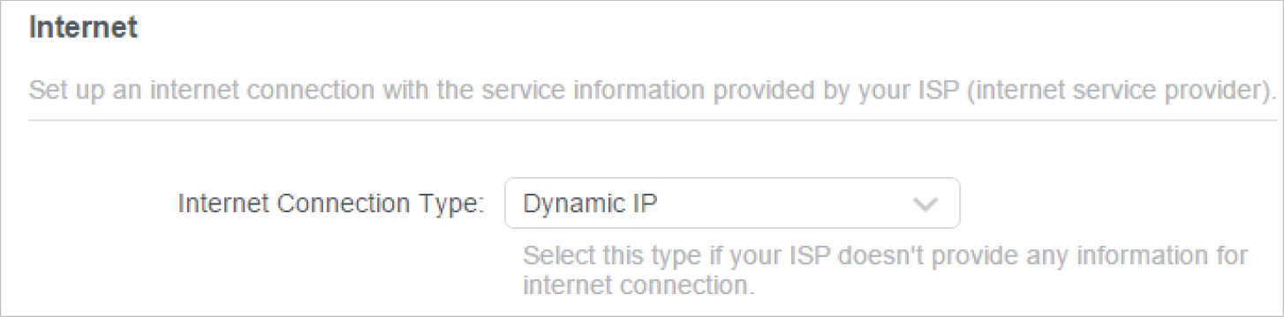Open the Internet Connection Type dropdown
The height and width of the screenshot is (317, 1284).
click(731, 203)
